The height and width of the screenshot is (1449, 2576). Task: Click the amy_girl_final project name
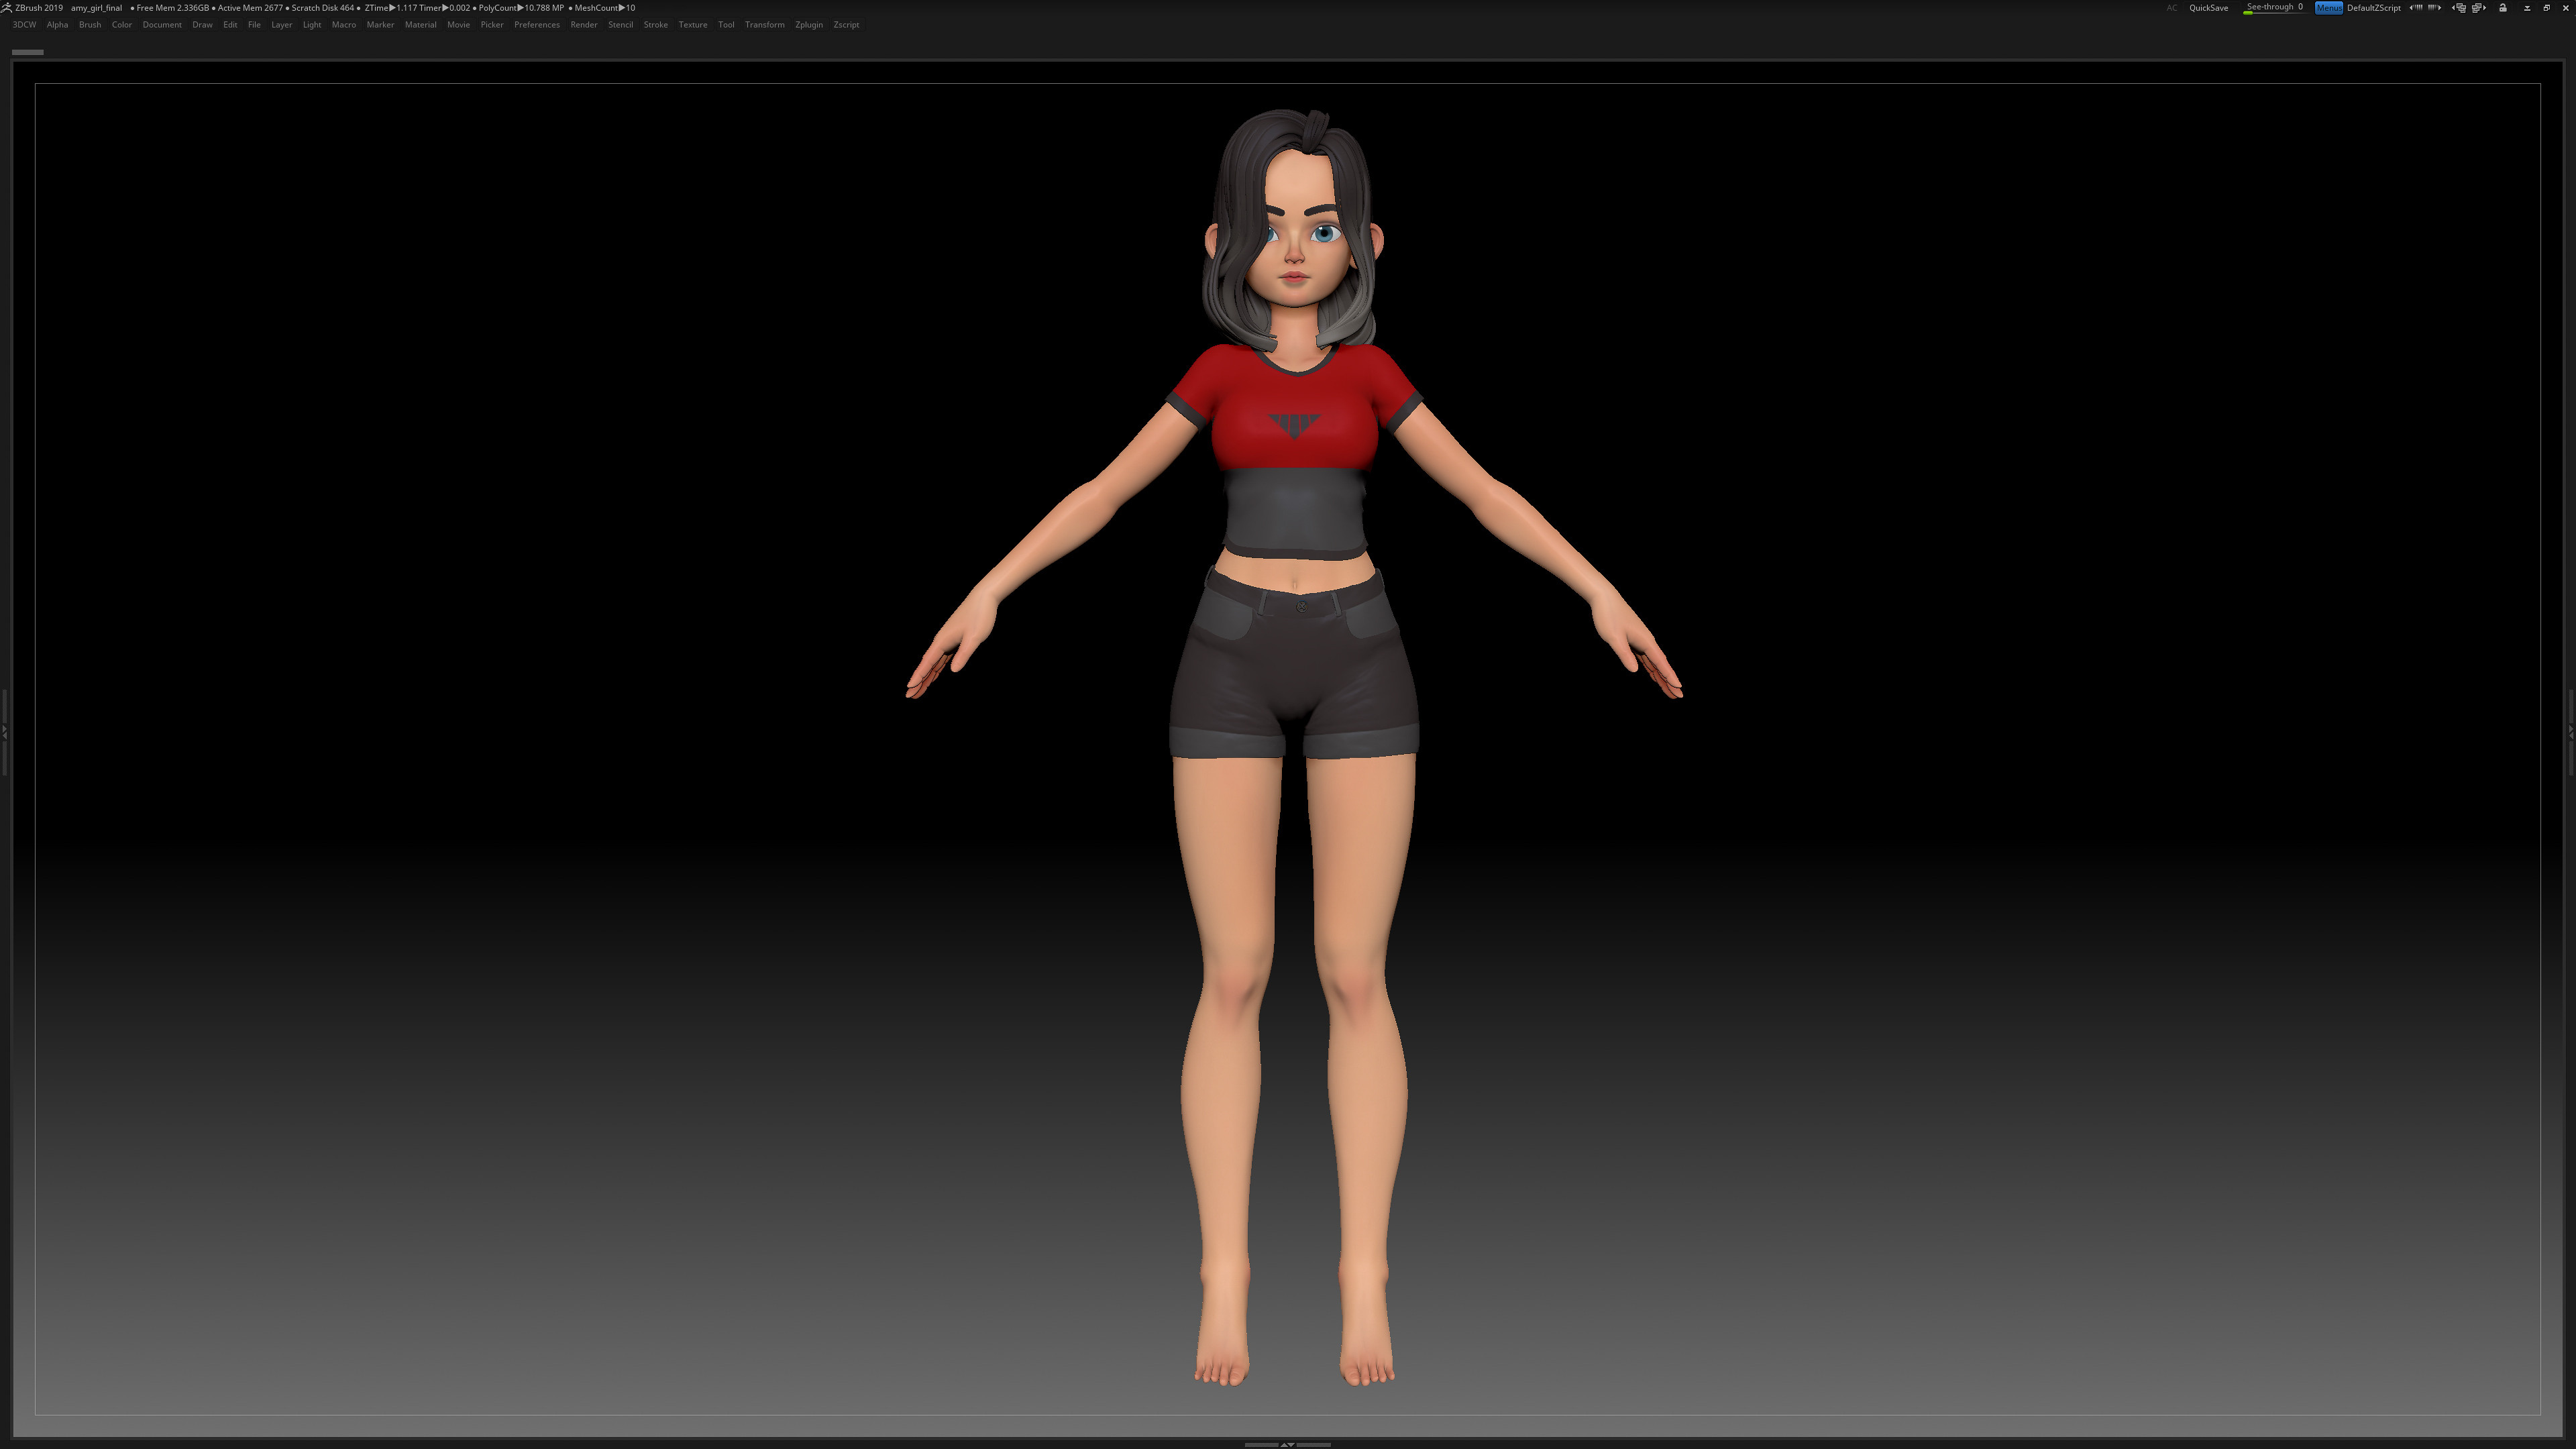point(96,8)
